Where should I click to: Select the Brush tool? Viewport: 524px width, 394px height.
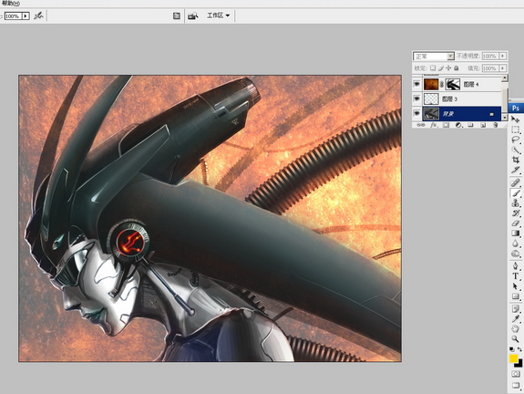(x=515, y=193)
